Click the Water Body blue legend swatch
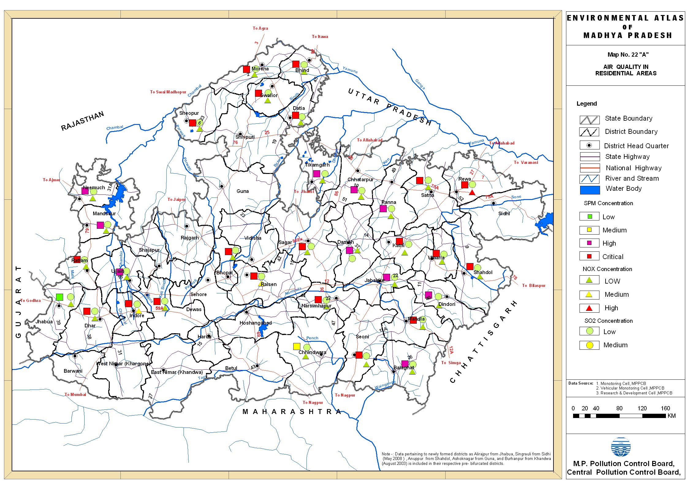This screenshot has height=486, width=688. [x=590, y=190]
